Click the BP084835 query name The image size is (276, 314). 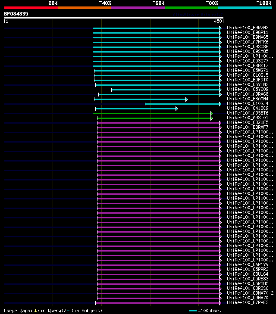pyautogui.click(x=16, y=14)
